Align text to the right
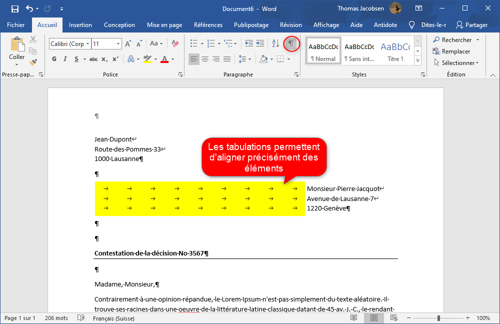The height and width of the screenshot is (324, 500). click(216, 59)
